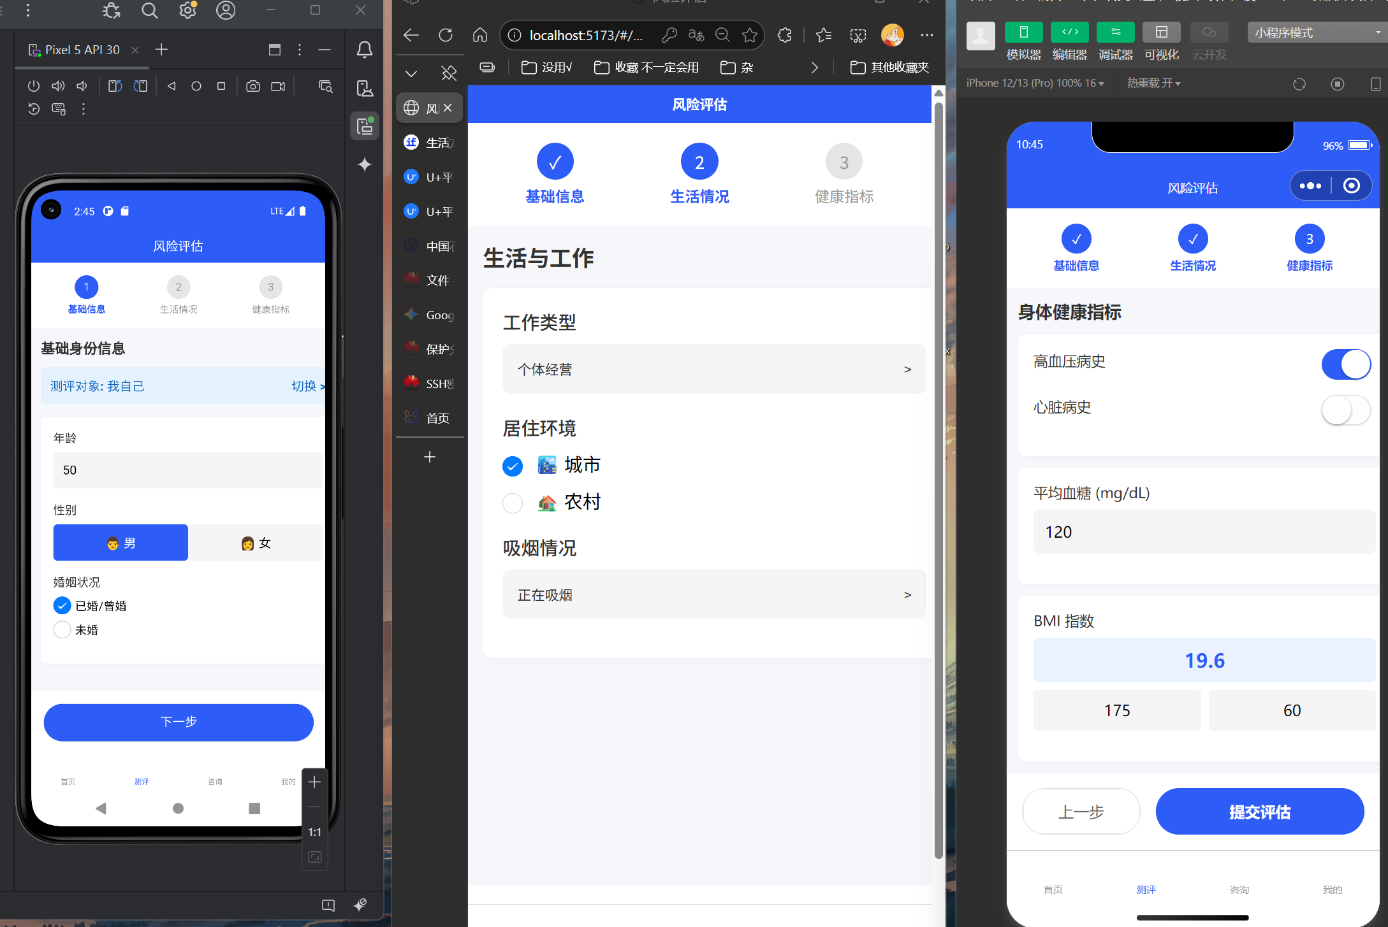Click the browser home icon
This screenshot has height=927, width=1388.
coord(480,35)
